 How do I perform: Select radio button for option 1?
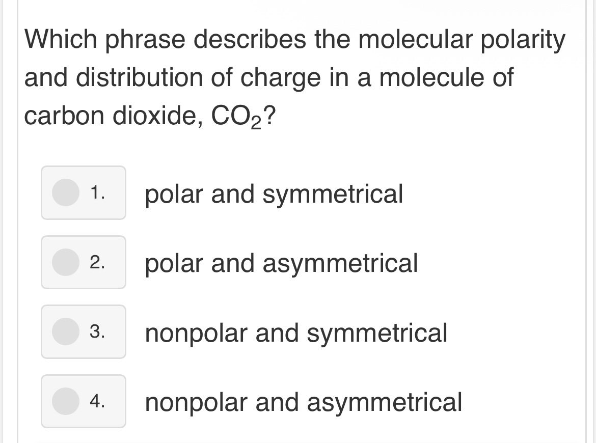pyautogui.click(x=66, y=193)
